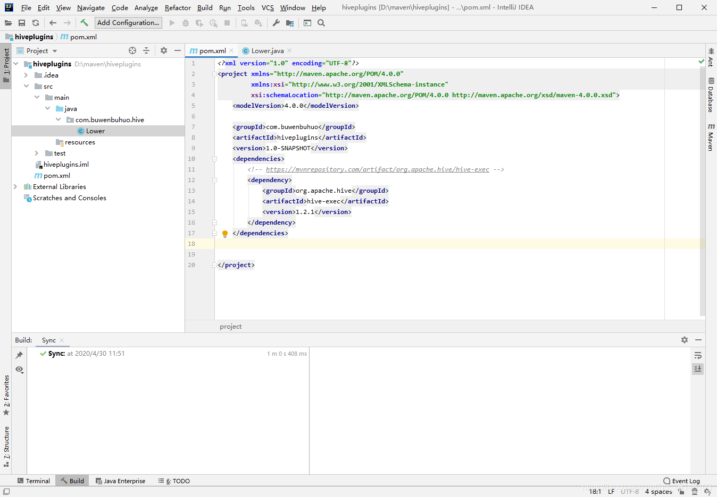Click the Search Everywhere magnifier icon
The image size is (717, 497).
coord(321,23)
